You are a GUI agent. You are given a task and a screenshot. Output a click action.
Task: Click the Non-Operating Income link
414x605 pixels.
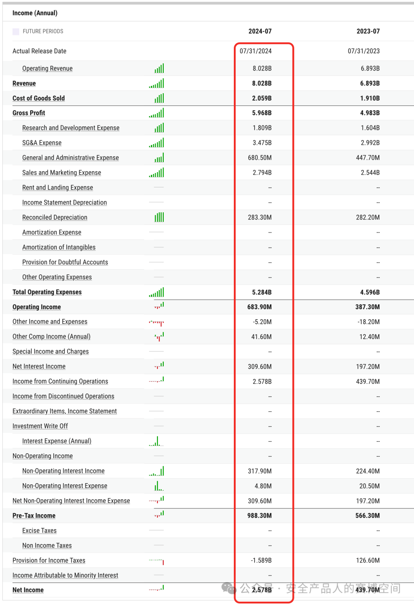point(43,456)
